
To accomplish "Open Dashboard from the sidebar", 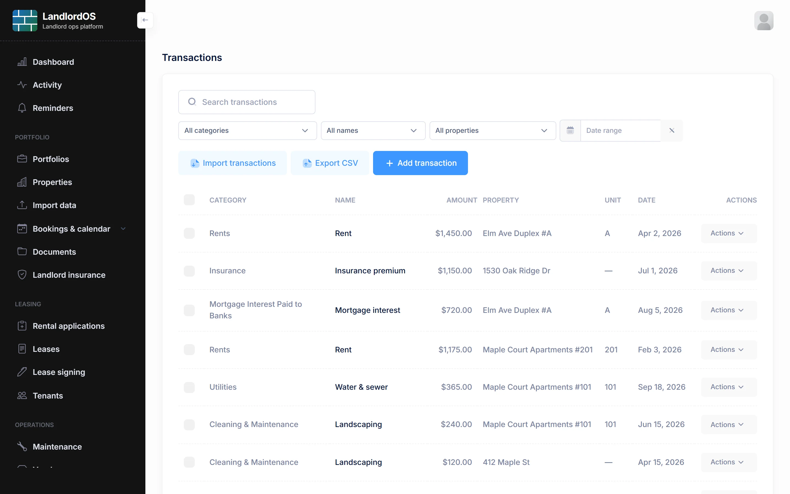I will [x=53, y=62].
